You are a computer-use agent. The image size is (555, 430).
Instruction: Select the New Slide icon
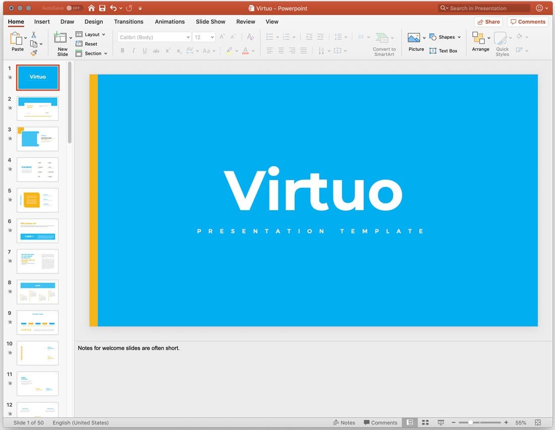pos(62,39)
